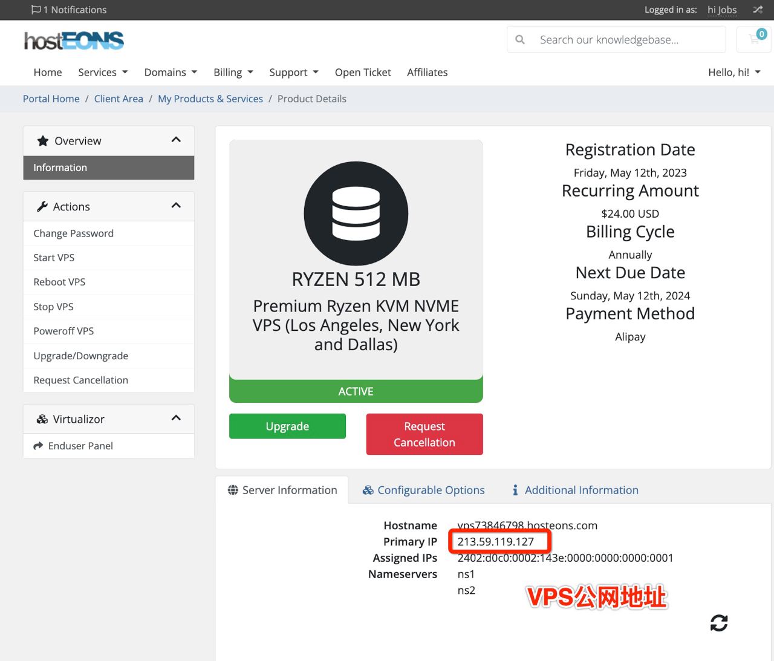This screenshot has width=774, height=661.
Task: Click the notifications flag icon
Action: tap(36, 10)
